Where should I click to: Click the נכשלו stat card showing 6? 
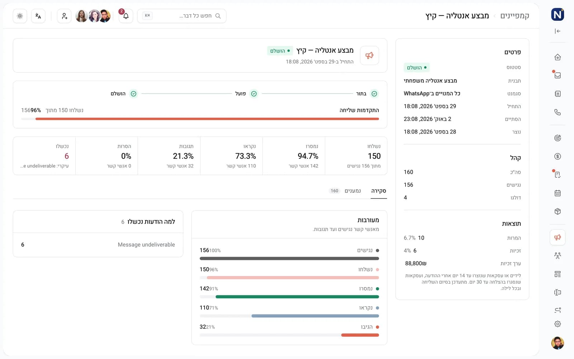pos(44,156)
